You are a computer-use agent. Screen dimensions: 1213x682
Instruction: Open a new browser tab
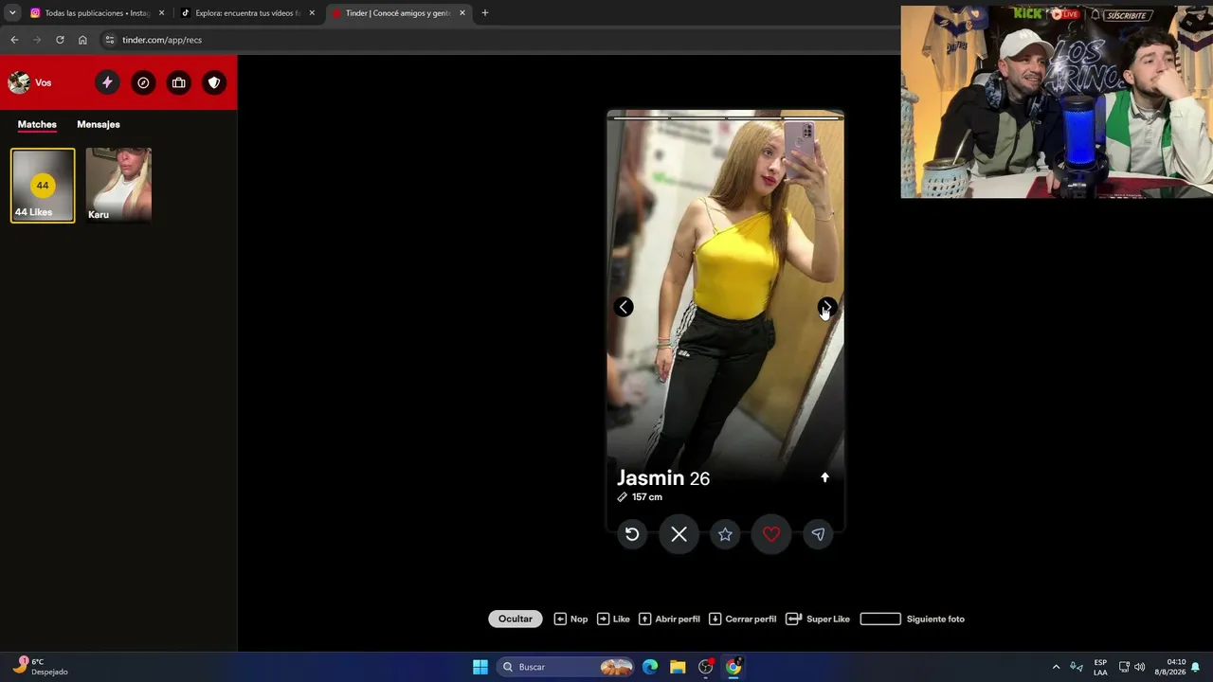tap(485, 13)
